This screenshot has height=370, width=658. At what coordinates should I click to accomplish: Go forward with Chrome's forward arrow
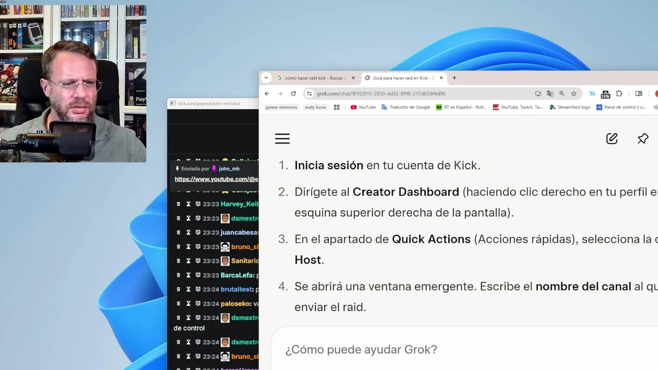pos(280,94)
